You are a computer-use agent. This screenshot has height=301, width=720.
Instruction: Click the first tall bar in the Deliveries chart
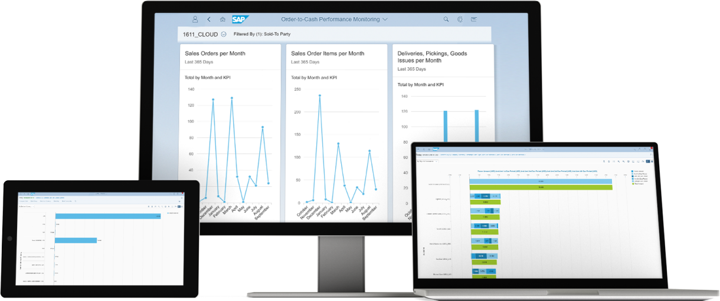pos(446,127)
